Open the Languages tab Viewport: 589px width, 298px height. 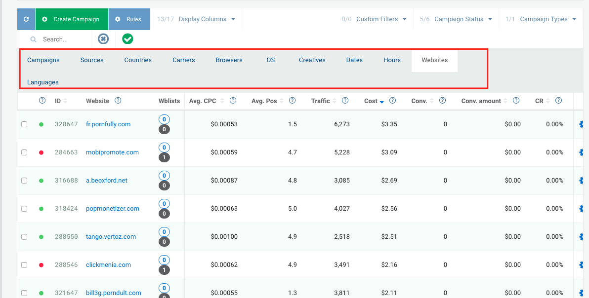coord(43,82)
